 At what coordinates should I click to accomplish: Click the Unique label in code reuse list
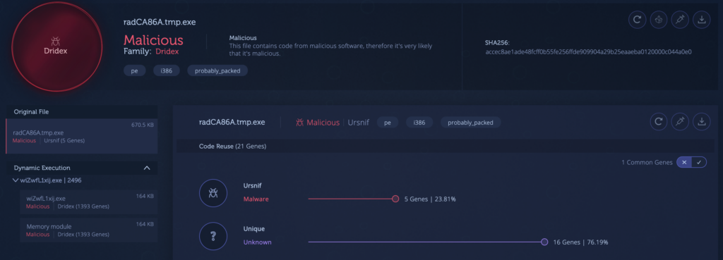click(x=254, y=229)
